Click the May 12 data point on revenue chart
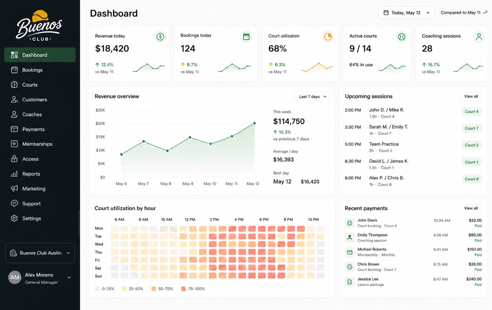Viewport: 492px width, 310px height. [x=254, y=123]
